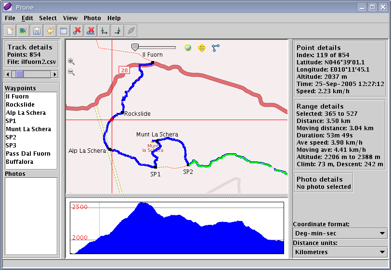Click the add photos toolbar icon
Image resolution: width=391 pixels, height=270 pixels.
pos(23,31)
